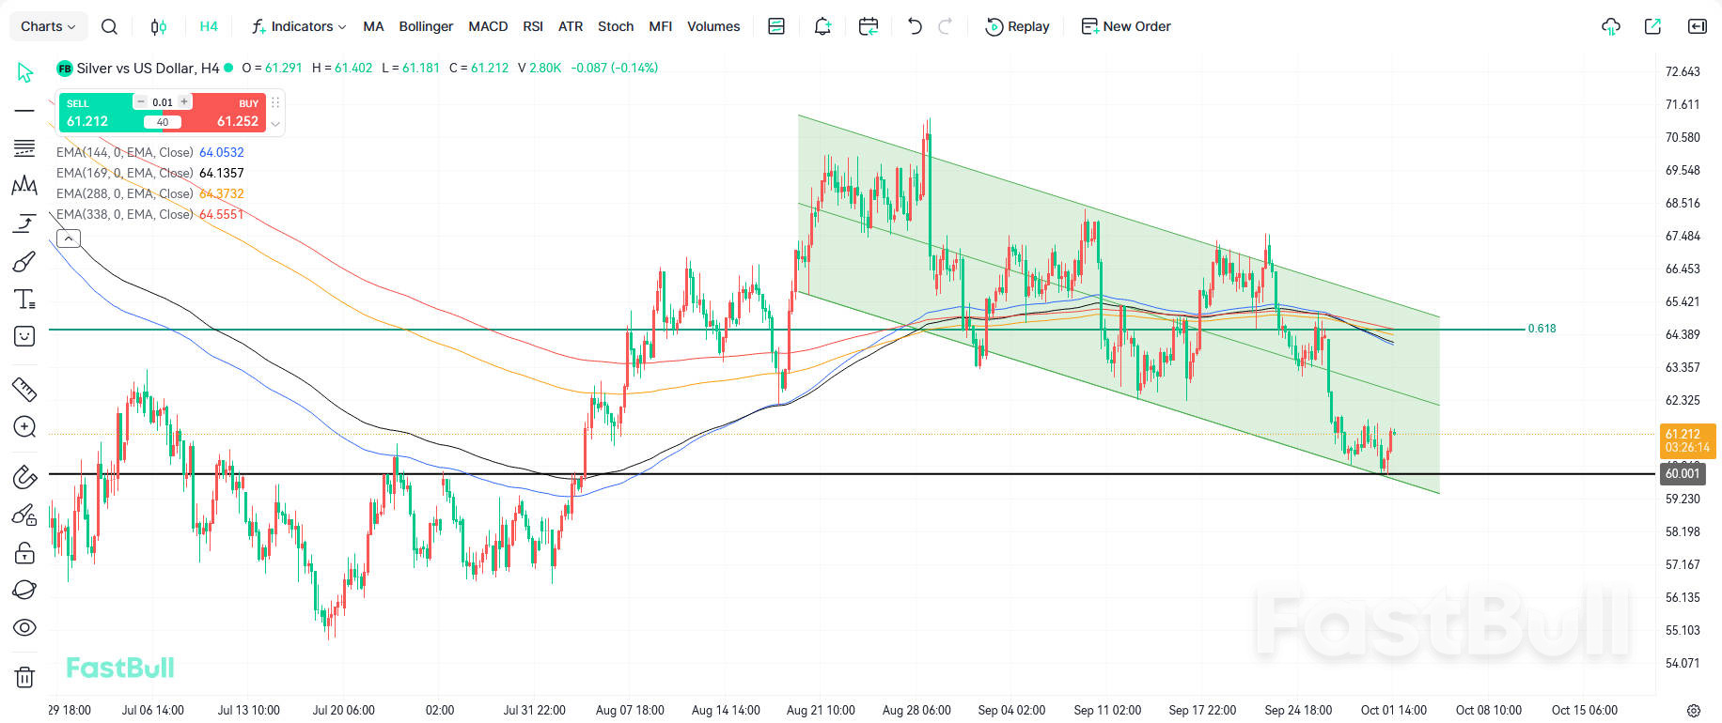Toggle magnet mode for drawings
The height and width of the screenshot is (723, 1722).
coord(25,477)
